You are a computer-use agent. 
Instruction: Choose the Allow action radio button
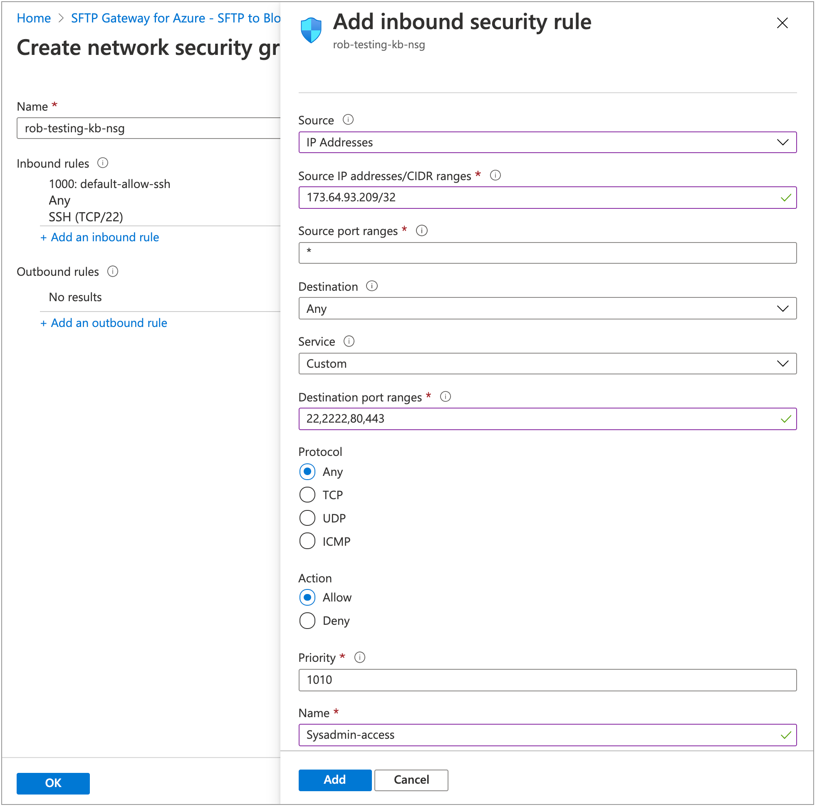tap(307, 598)
